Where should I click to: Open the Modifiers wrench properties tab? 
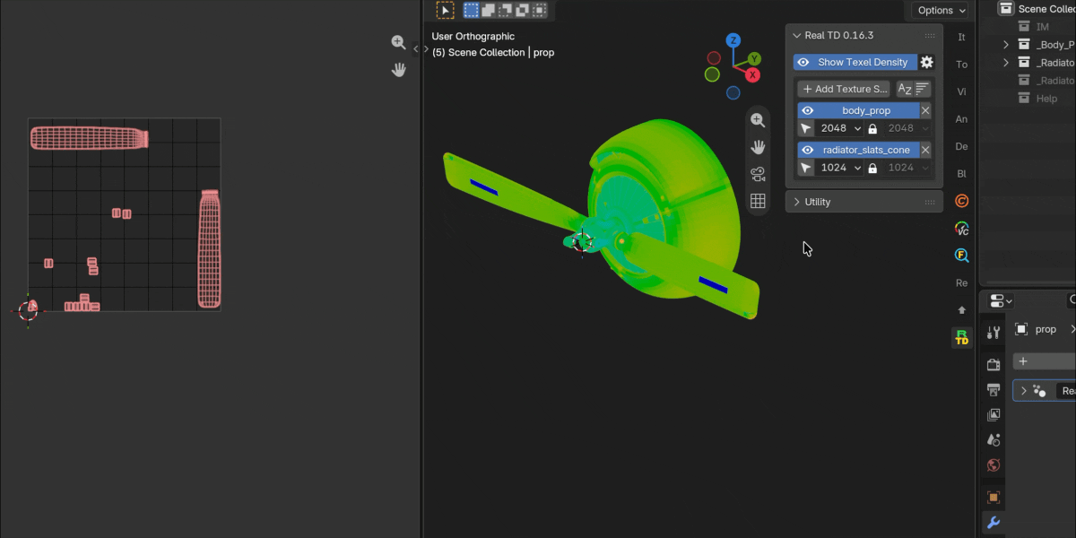click(994, 522)
